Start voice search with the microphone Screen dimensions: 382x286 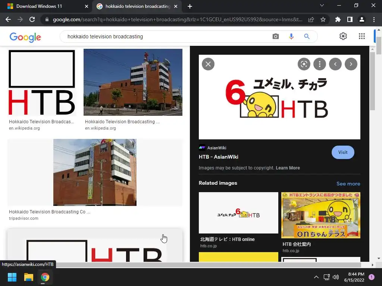[x=291, y=36]
